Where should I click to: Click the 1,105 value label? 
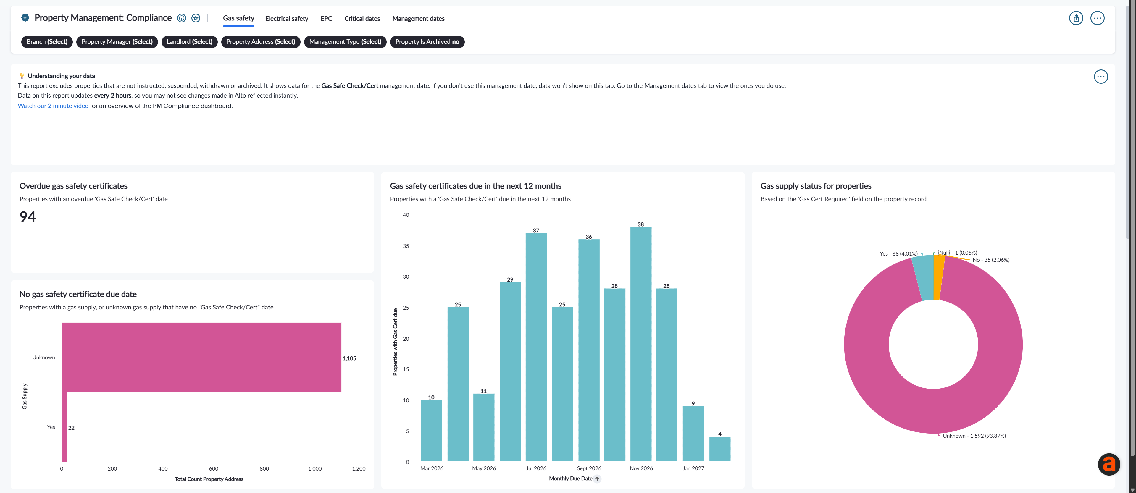349,358
